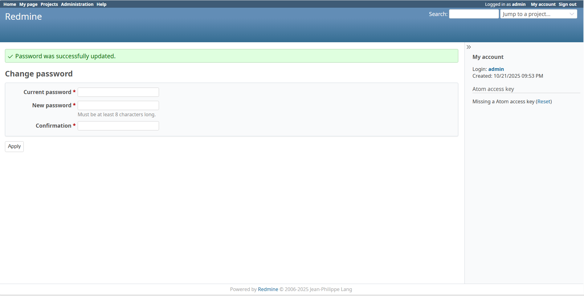Viewport: 584px width, 296px height.
Task: Sign out of the admin session
Action: pos(567,4)
